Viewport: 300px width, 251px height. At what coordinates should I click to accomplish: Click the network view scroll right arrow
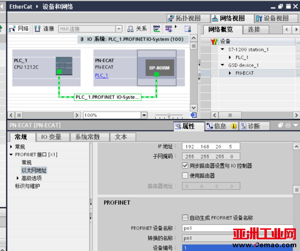click(77, 115)
